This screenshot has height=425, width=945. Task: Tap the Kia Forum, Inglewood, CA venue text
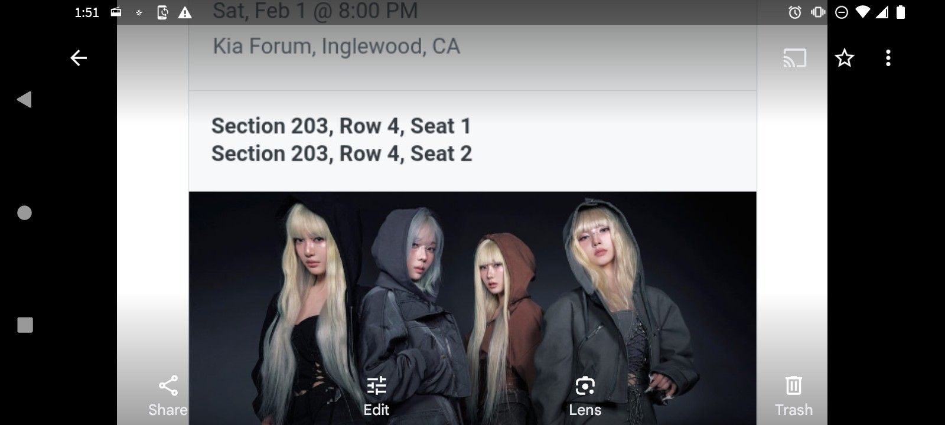[336, 46]
